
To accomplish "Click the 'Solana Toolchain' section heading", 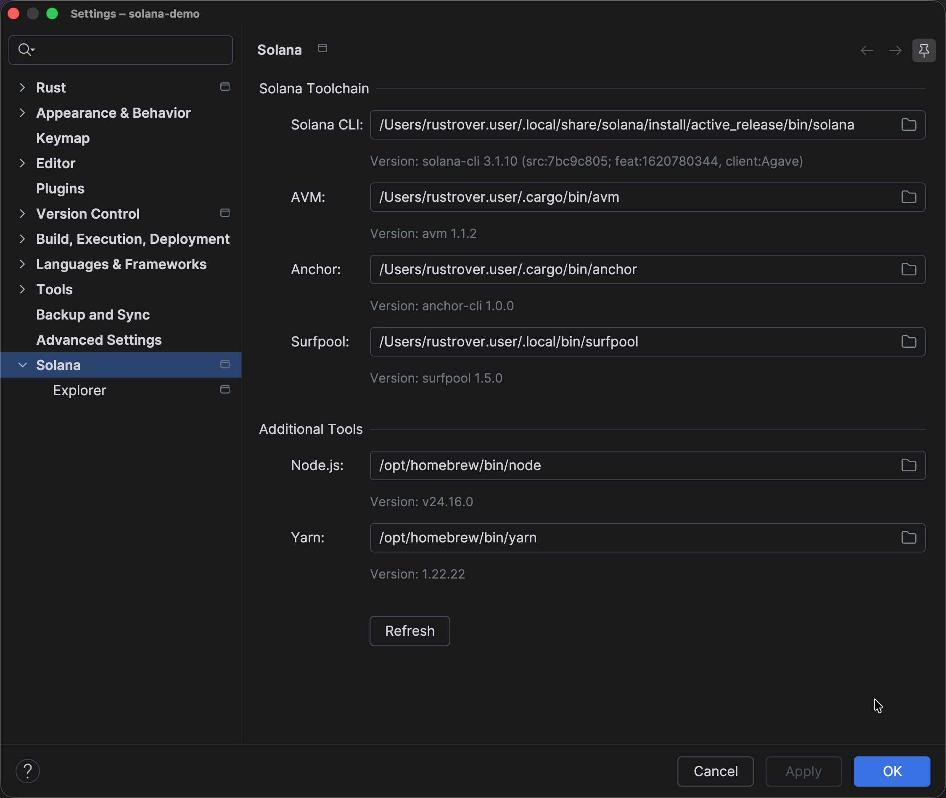I will point(314,89).
